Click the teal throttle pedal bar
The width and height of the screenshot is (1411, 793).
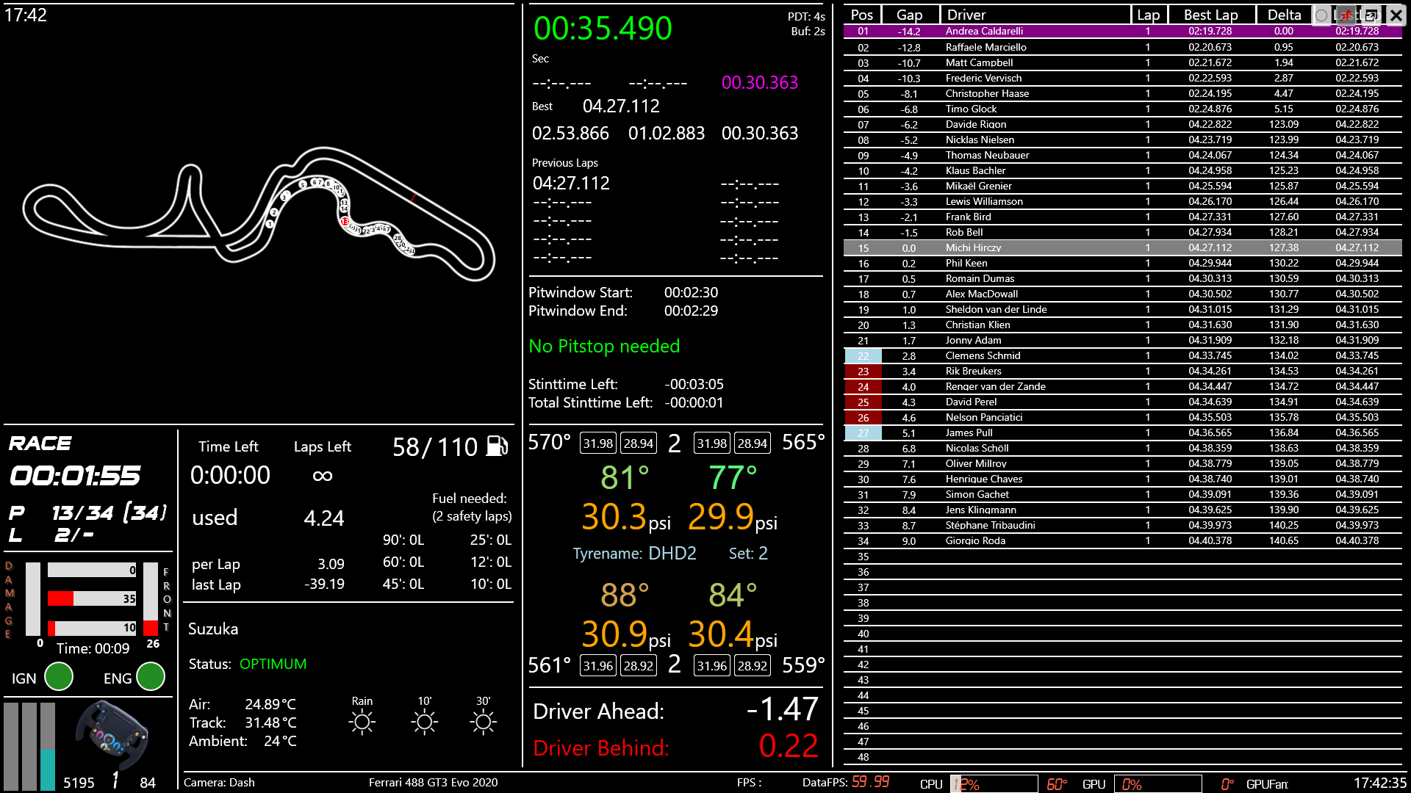(x=48, y=769)
